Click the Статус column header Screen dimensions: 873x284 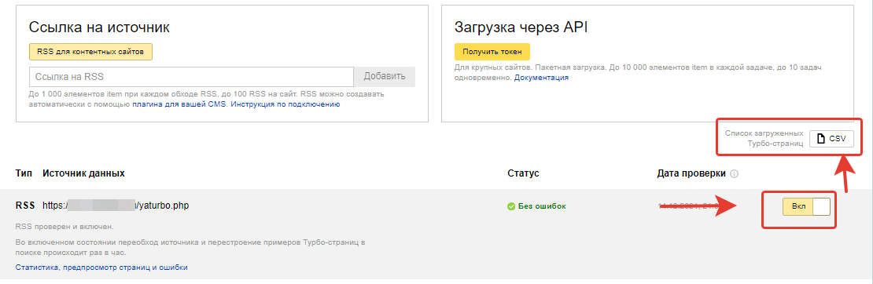523,173
